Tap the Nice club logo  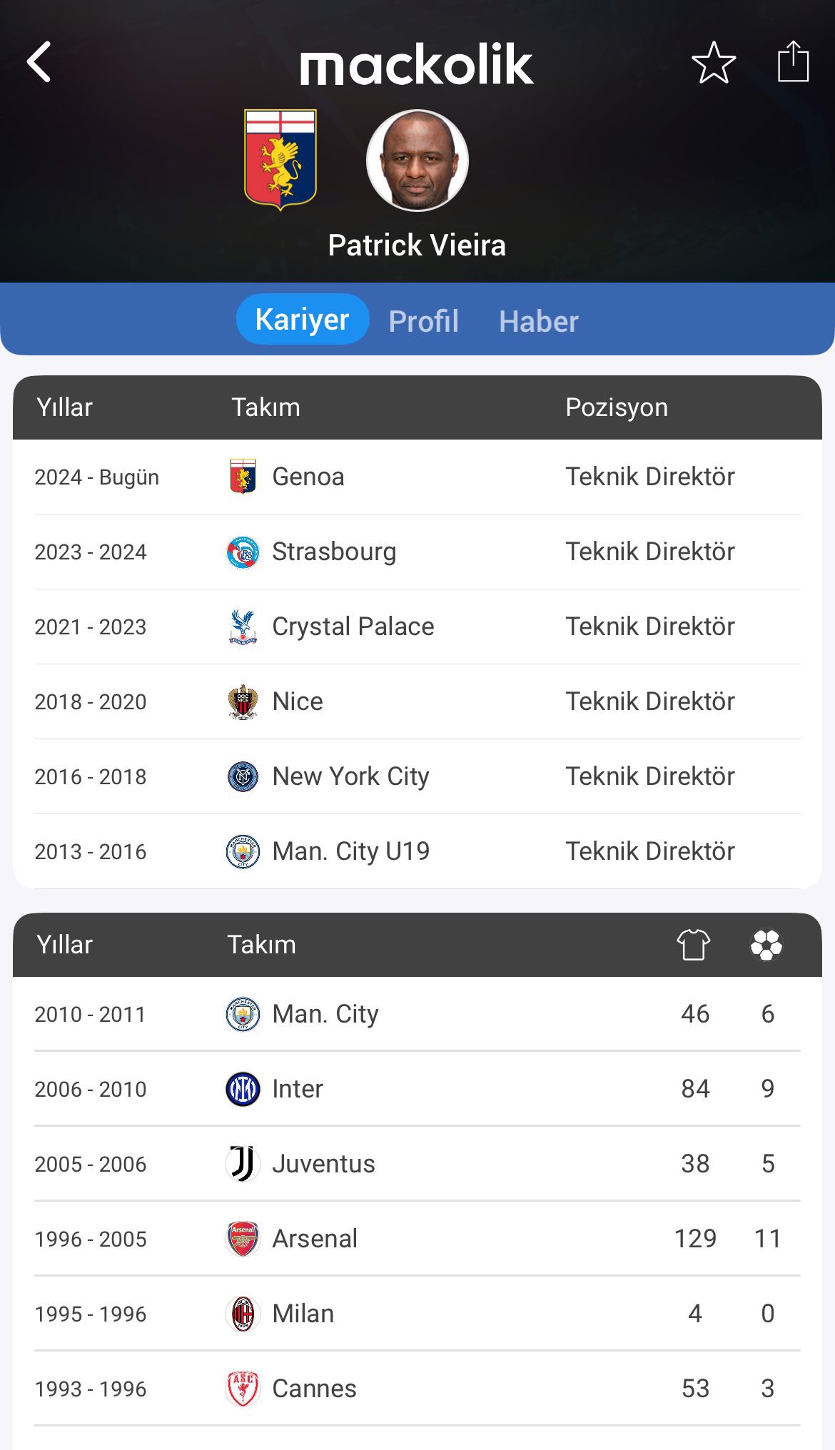[243, 702]
